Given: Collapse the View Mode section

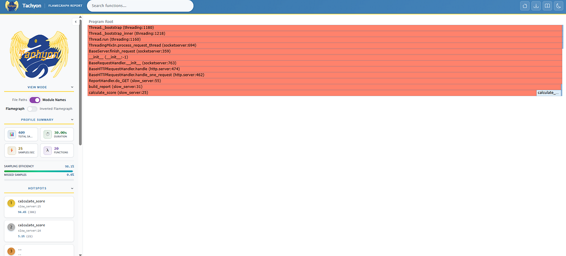Looking at the screenshot, I should [x=72, y=87].
